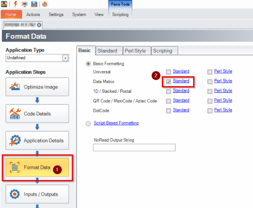Open the Settings ribbon tab
The height and width of the screenshot is (208, 253).
(x=56, y=15)
